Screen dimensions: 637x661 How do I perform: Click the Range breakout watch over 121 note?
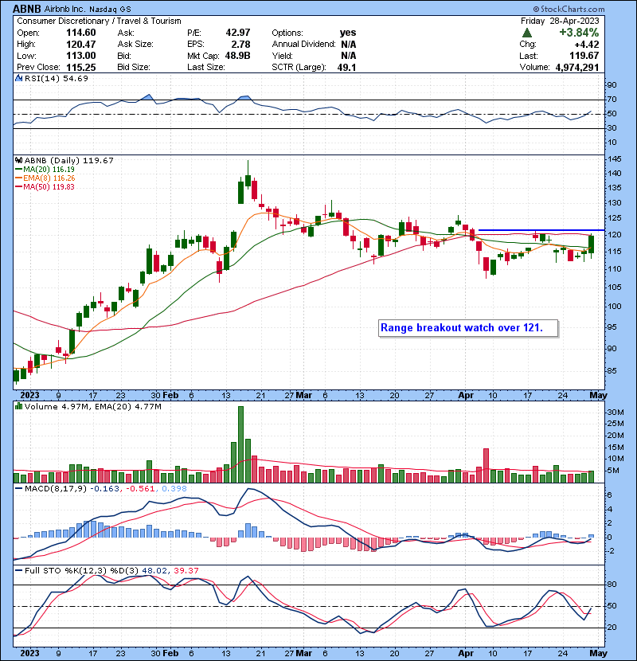click(x=468, y=328)
